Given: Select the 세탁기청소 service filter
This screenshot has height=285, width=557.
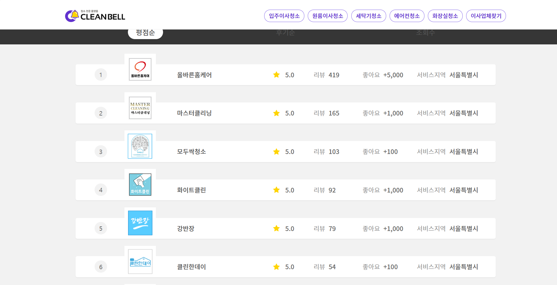Looking at the screenshot, I should tap(368, 16).
